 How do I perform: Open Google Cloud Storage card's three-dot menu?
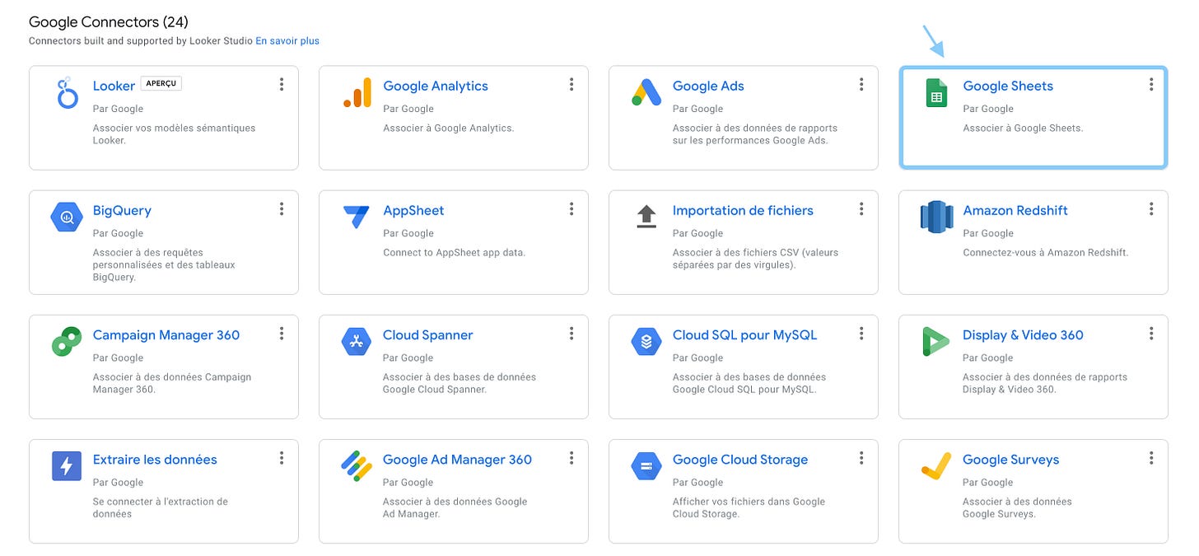861,458
